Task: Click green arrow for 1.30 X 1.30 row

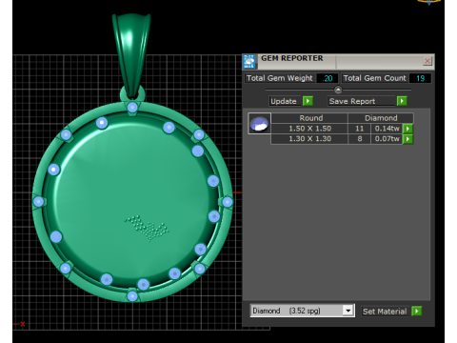Action: [x=407, y=139]
